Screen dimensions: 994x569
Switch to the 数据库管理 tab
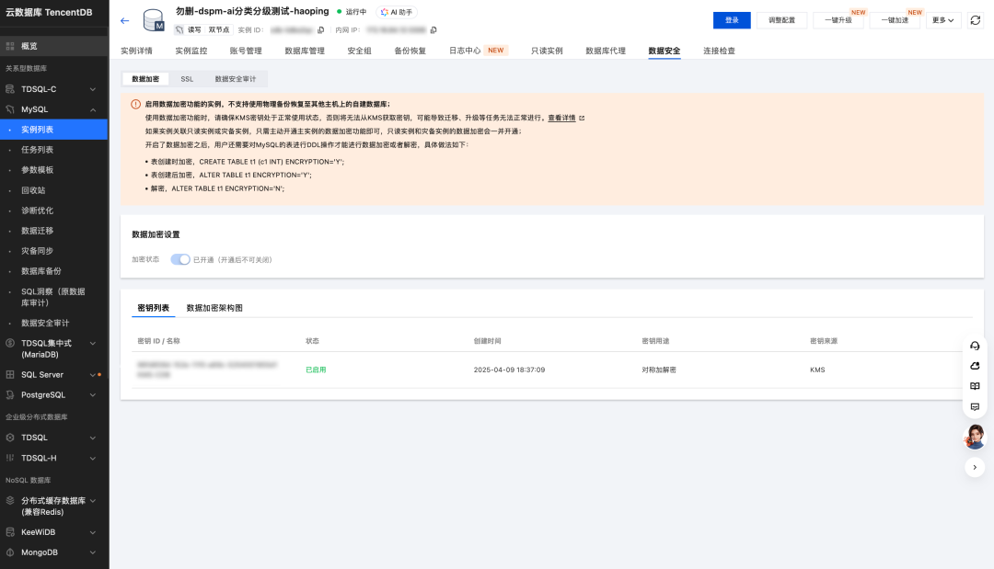(305, 51)
